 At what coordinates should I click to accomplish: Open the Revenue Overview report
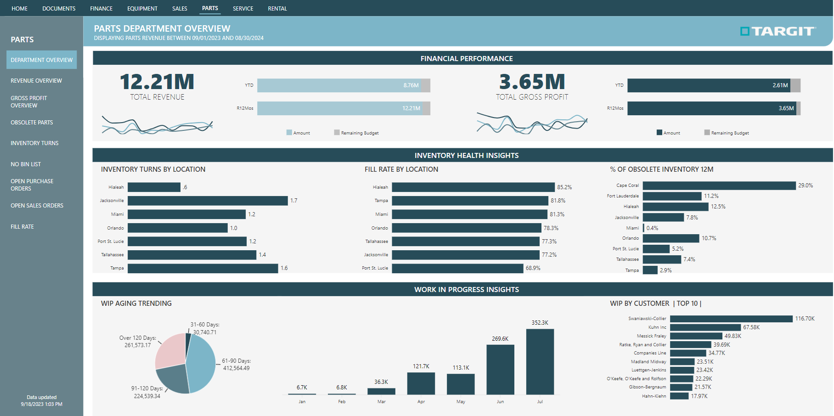click(36, 80)
